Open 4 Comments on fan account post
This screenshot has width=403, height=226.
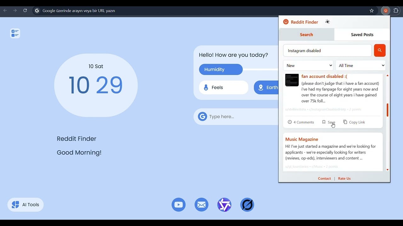[x=301, y=122]
